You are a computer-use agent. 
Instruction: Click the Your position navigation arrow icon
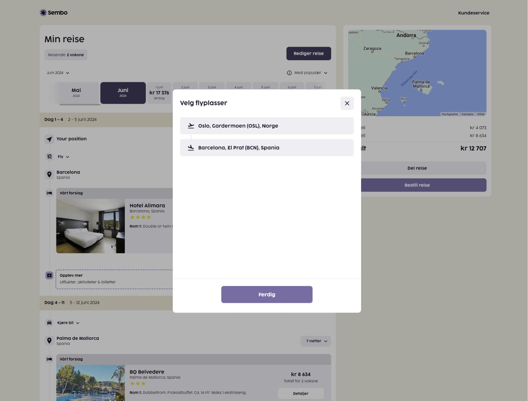click(49, 139)
